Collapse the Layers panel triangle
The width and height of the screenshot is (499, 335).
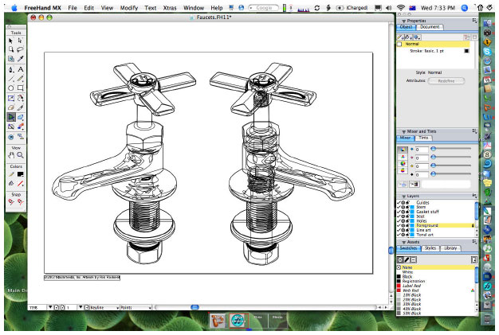pyautogui.click(x=404, y=197)
